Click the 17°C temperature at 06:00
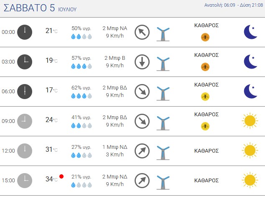This screenshot has height=199, width=265. pos(51,90)
